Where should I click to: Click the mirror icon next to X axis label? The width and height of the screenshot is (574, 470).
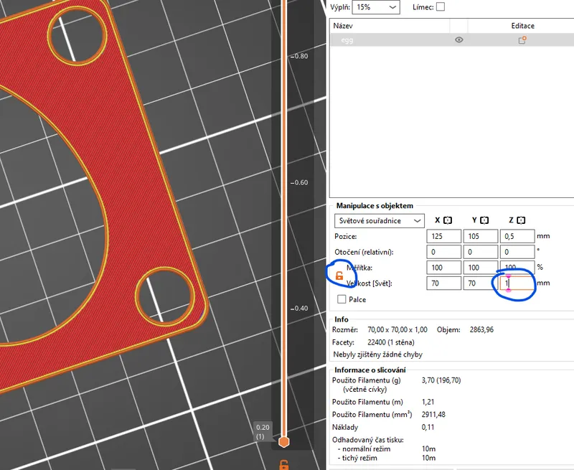tap(448, 220)
